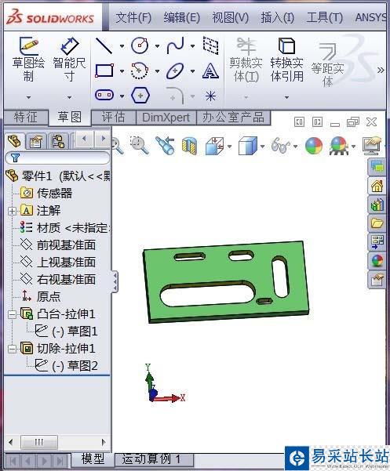Select Smart Dimension (智能尺寸) tool

point(70,60)
